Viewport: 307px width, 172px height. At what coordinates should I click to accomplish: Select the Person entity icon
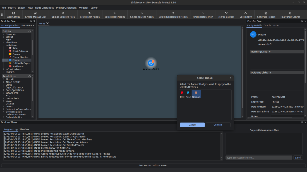[10, 54]
